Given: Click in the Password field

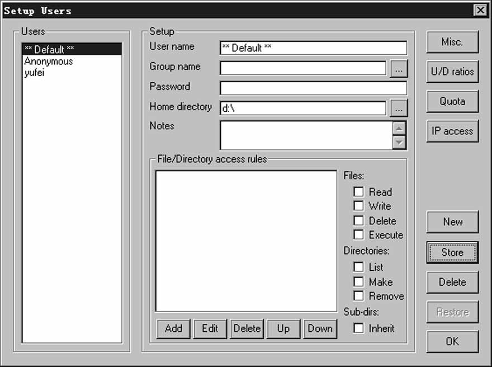Looking at the screenshot, I should coord(314,88).
